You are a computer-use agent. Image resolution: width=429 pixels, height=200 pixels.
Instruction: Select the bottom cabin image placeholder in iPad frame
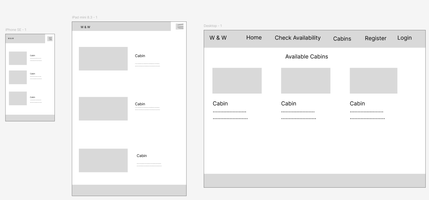103,160
